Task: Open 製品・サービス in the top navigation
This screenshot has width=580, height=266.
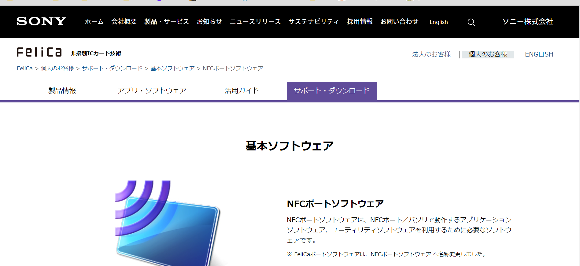Action: click(167, 22)
